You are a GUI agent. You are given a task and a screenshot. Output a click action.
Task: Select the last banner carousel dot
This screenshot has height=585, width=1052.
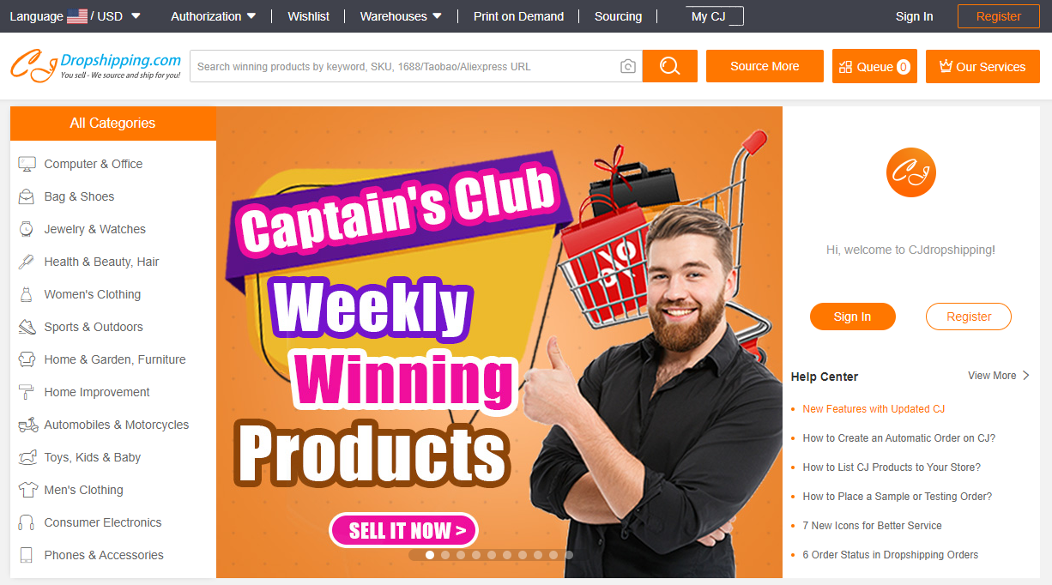point(569,555)
